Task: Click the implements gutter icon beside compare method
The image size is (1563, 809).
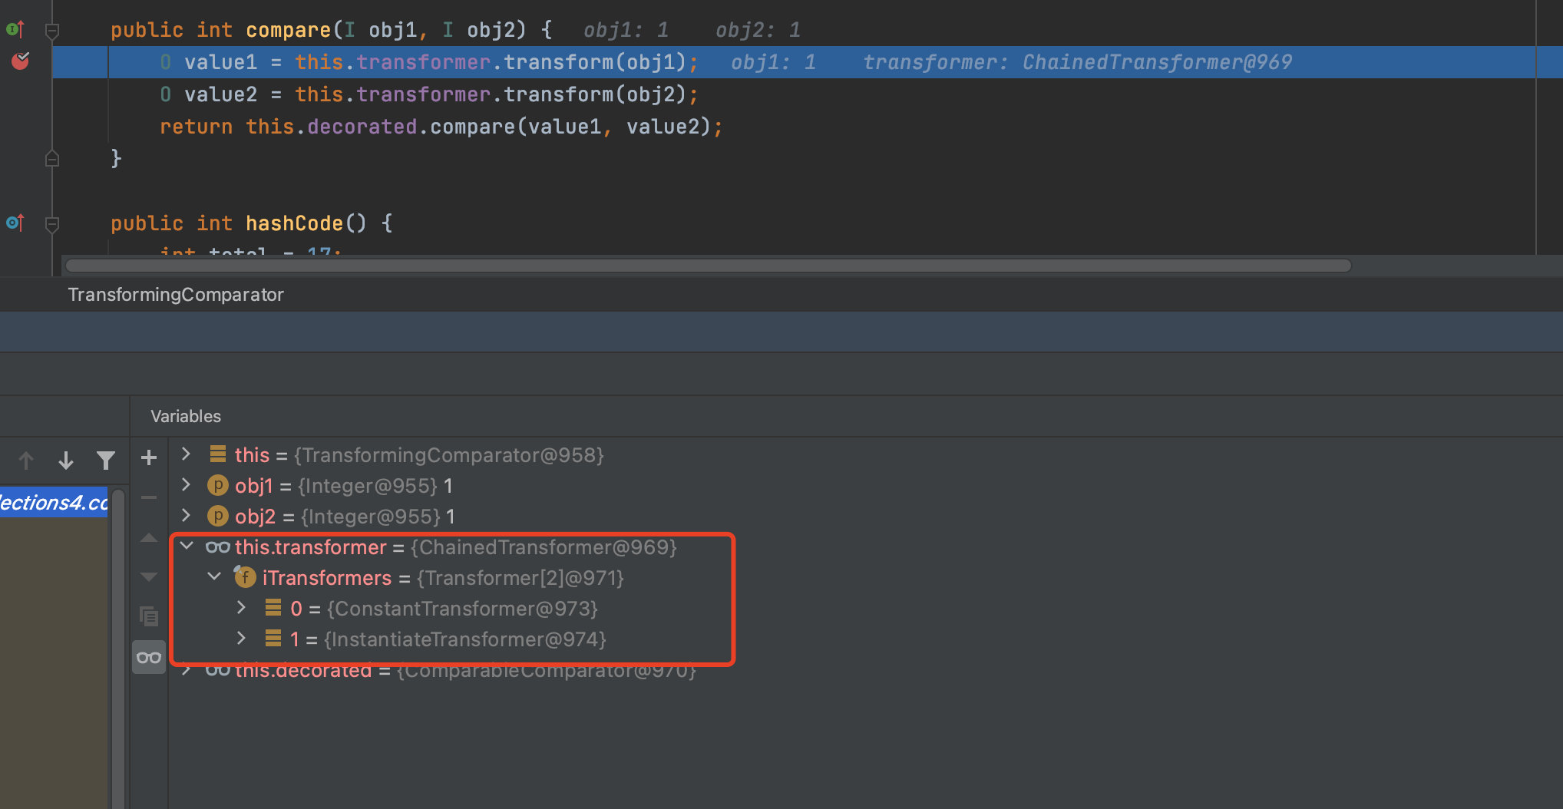Action: pyautogui.click(x=15, y=29)
